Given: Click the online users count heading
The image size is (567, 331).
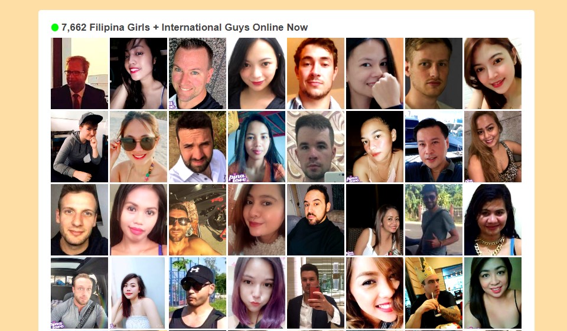Looking at the screenshot, I should [x=184, y=28].
